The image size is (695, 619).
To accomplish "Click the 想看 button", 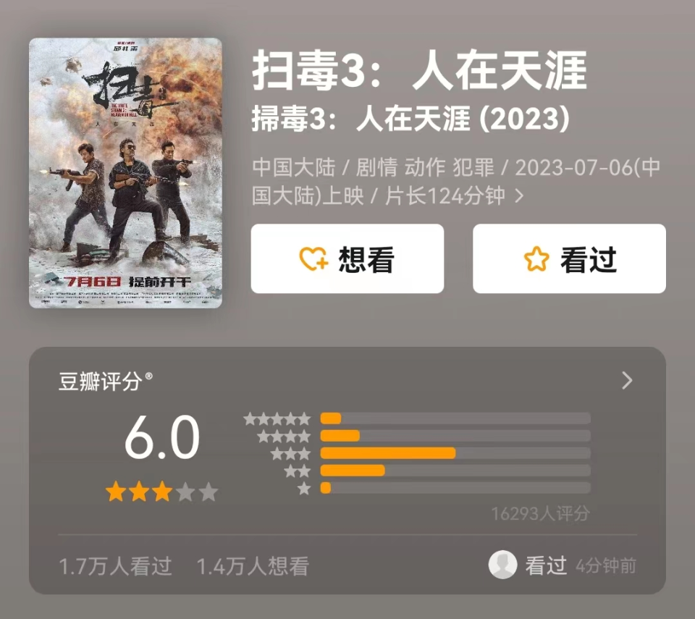I will click(347, 258).
